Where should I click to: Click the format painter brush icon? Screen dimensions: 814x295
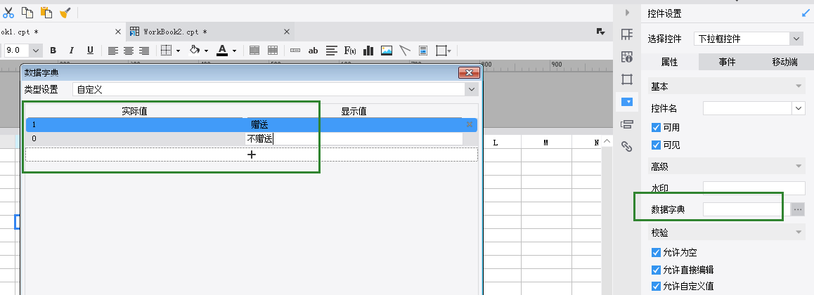[65, 13]
